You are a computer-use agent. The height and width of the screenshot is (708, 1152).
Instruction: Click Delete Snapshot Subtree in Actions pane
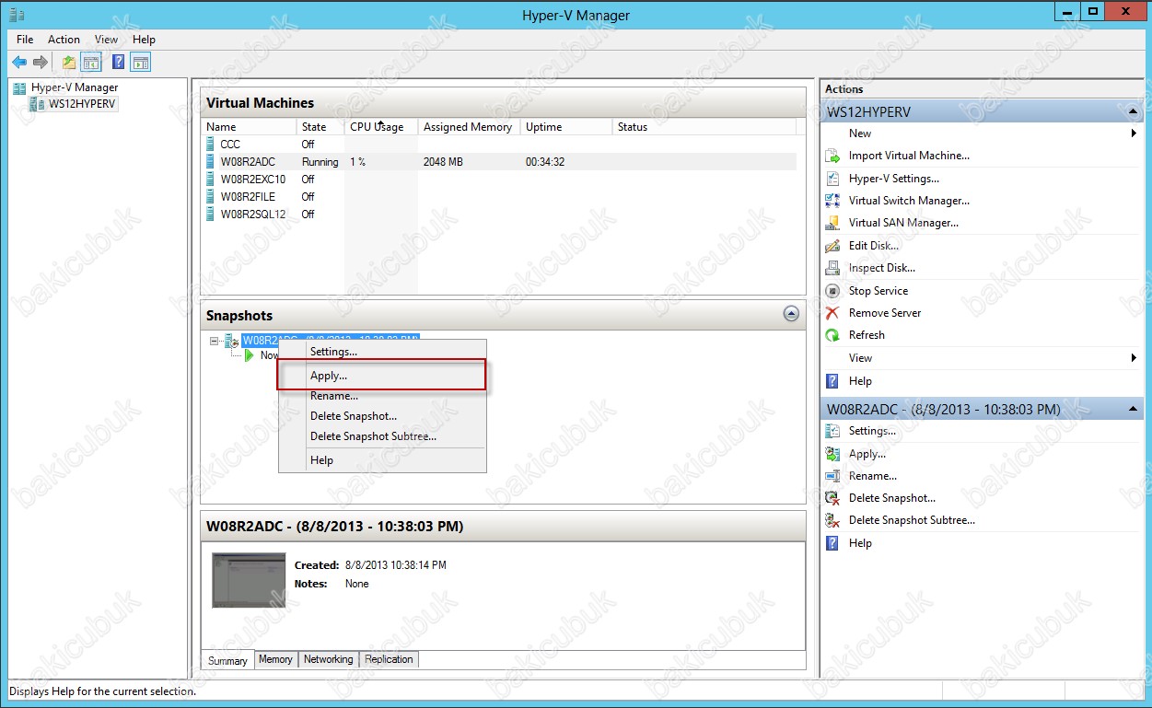[x=912, y=520]
